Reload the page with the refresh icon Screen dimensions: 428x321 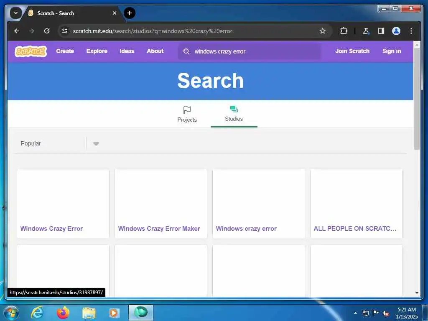[47, 31]
